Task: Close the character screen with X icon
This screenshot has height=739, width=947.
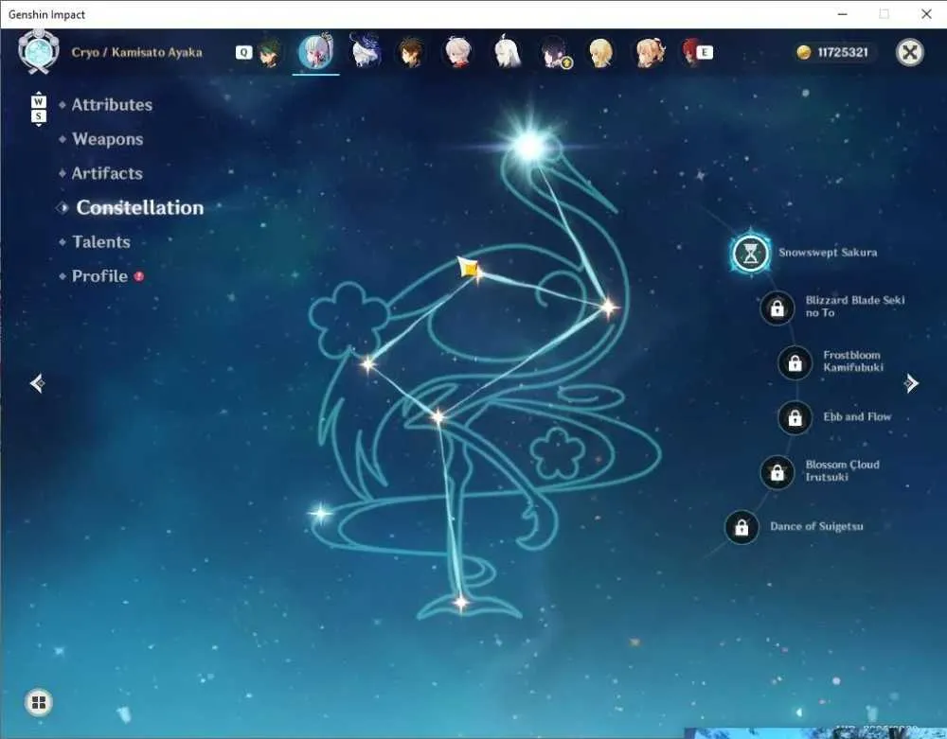Action: click(909, 52)
